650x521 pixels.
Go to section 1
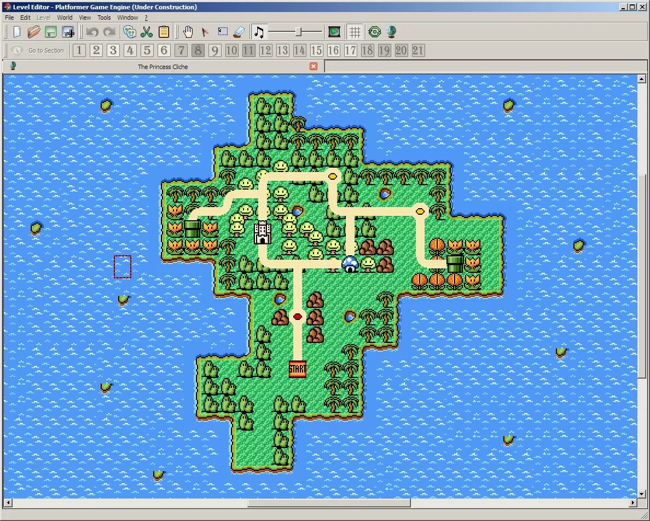pyautogui.click(x=79, y=50)
